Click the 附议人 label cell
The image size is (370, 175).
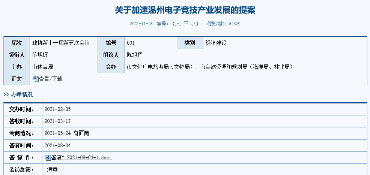(111, 55)
